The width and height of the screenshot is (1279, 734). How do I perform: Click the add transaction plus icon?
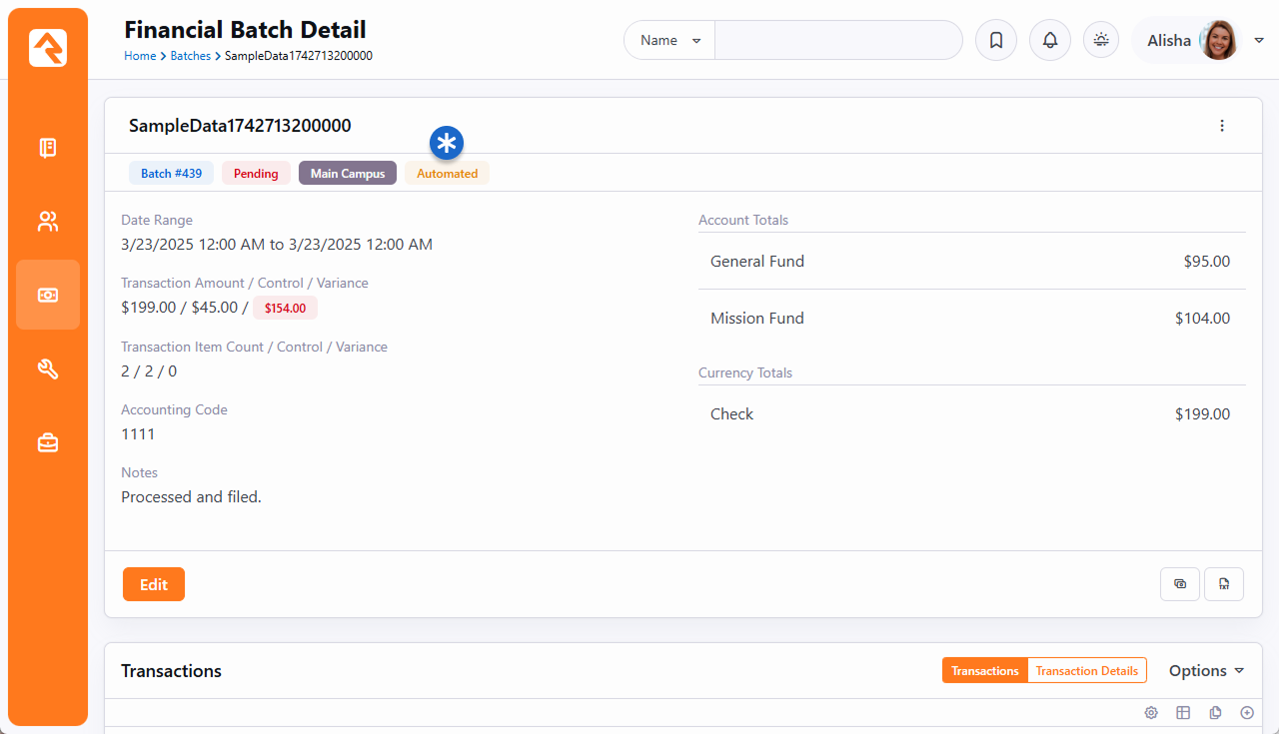1247,713
